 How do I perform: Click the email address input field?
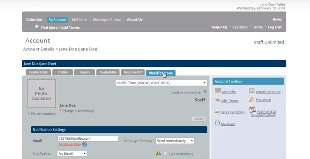point(87,138)
